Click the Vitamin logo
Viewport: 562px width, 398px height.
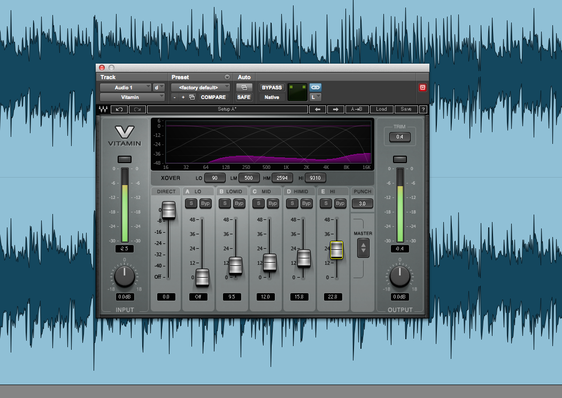pyautogui.click(x=125, y=136)
